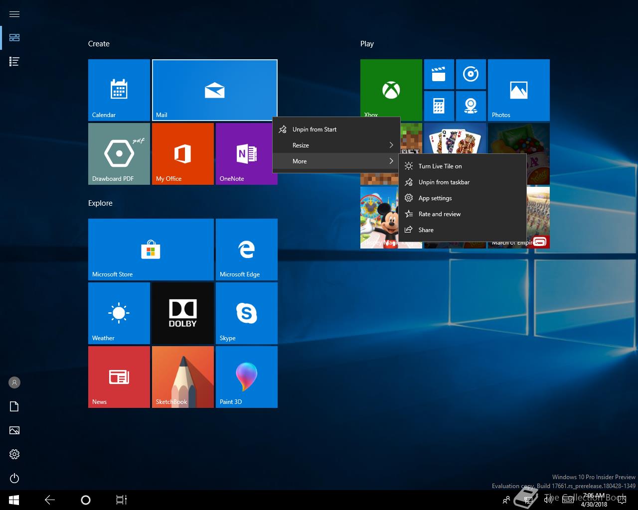Turn Live Tile on
Screen dimensions: 638x510
coord(463,166)
